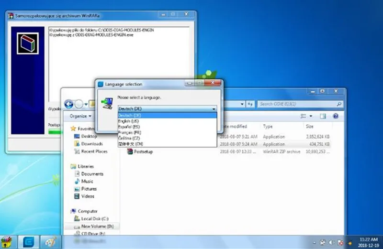Screen dimensions: 383x249
Task: Click the Explorer search field
Action: (300, 104)
